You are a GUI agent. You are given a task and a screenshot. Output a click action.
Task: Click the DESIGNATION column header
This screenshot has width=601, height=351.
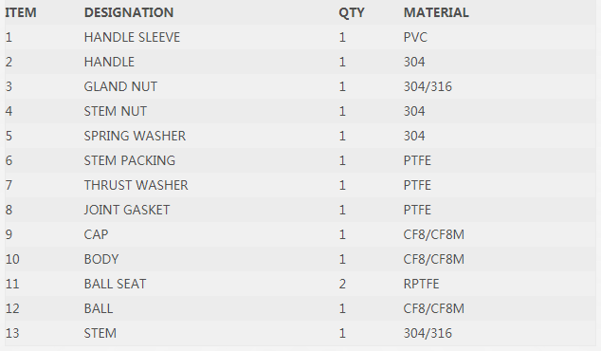click(x=129, y=12)
